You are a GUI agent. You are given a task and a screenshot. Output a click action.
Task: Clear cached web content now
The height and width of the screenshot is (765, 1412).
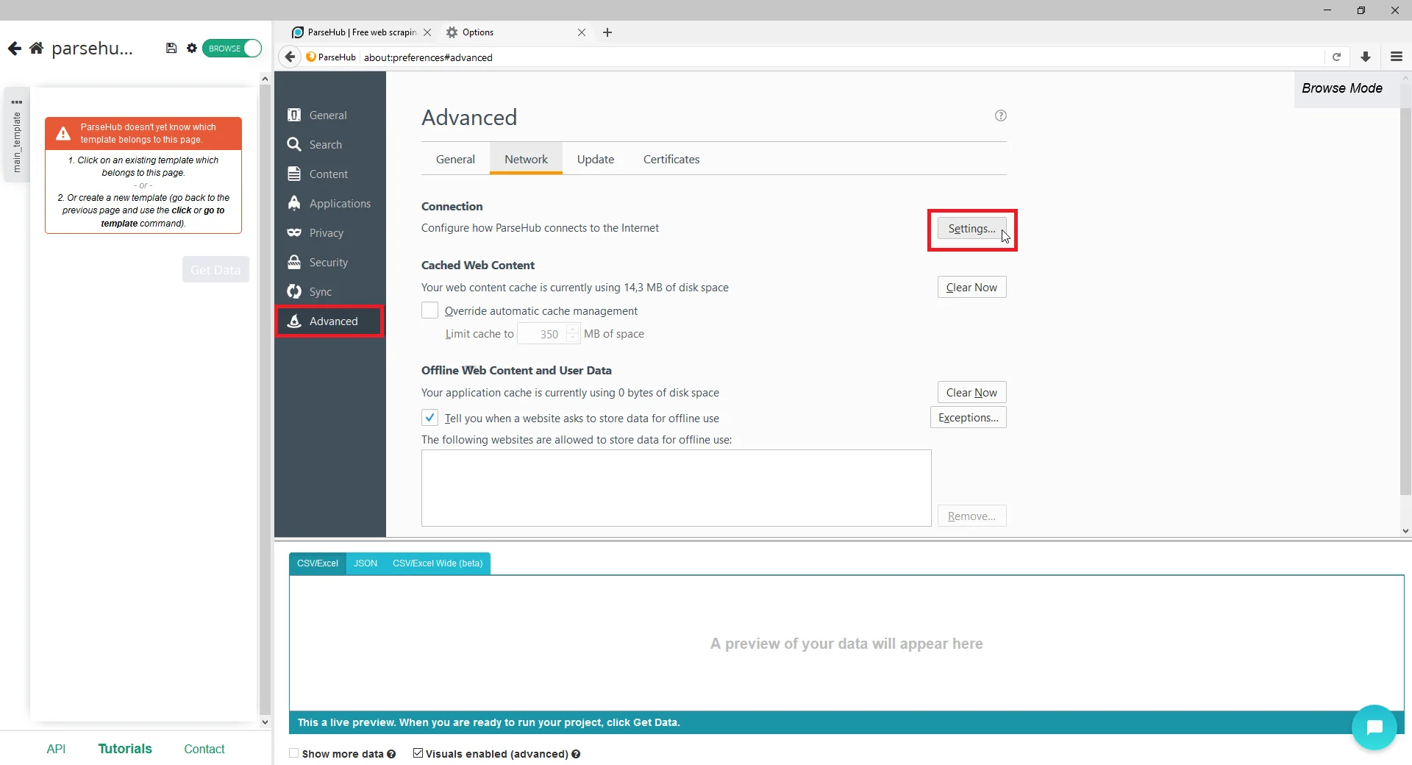(971, 288)
